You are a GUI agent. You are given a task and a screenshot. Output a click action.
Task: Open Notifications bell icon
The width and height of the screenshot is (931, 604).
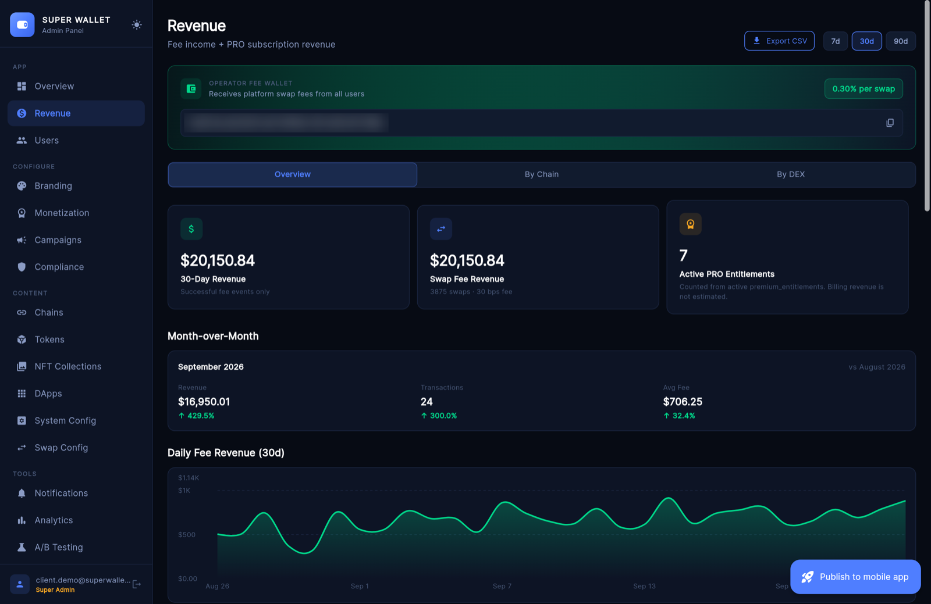click(x=22, y=493)
